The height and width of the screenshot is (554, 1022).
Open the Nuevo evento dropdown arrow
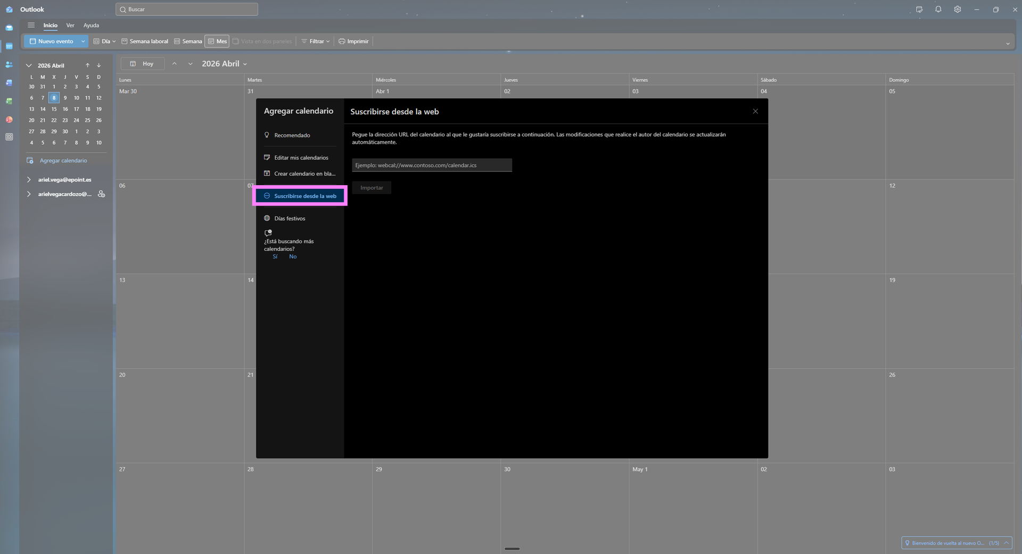tap(83, 42)
